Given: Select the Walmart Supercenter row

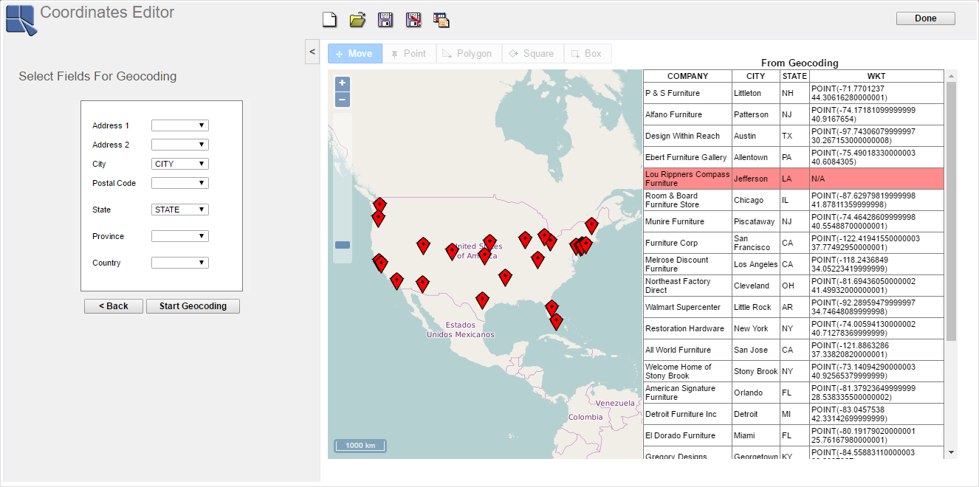Looking at the screenshot, I should [x=794, y=307].
